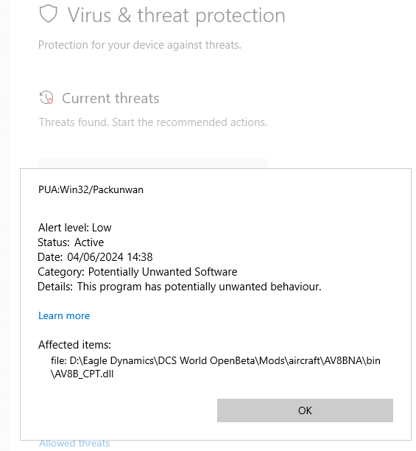Click the narrow left navigation sidebar strip
Viewport: 416px width, 451px height.
(4, 225)
